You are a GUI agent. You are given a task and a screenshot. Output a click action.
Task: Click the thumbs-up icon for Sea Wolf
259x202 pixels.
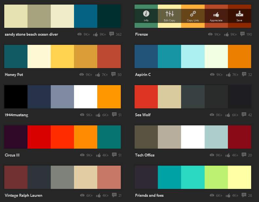click(x=228, y=115)
